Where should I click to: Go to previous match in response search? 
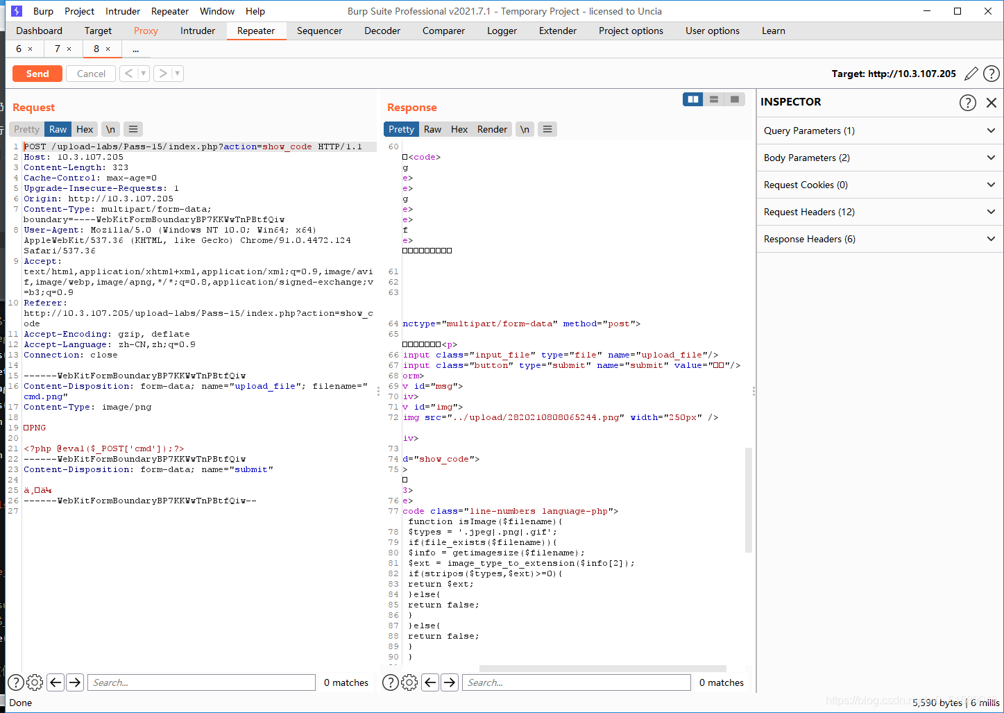(430, 682)
